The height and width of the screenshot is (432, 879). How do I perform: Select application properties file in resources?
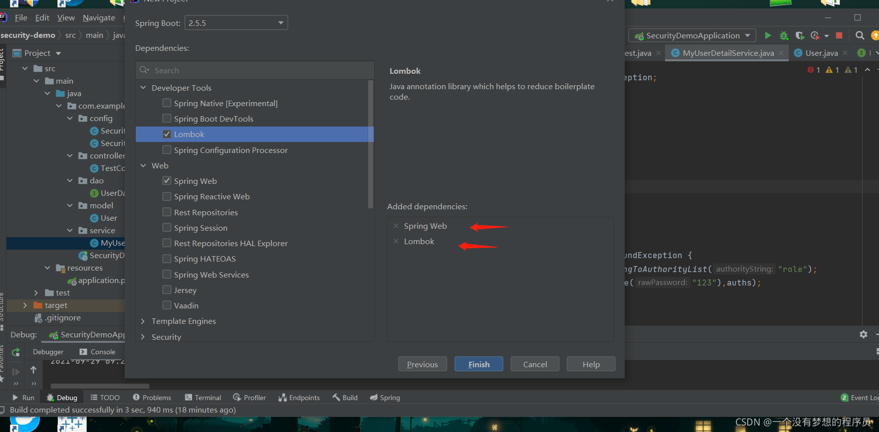point(97,281)
